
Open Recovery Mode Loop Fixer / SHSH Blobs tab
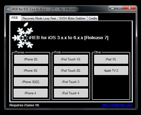pyautogui.click(x=54, y=18)
